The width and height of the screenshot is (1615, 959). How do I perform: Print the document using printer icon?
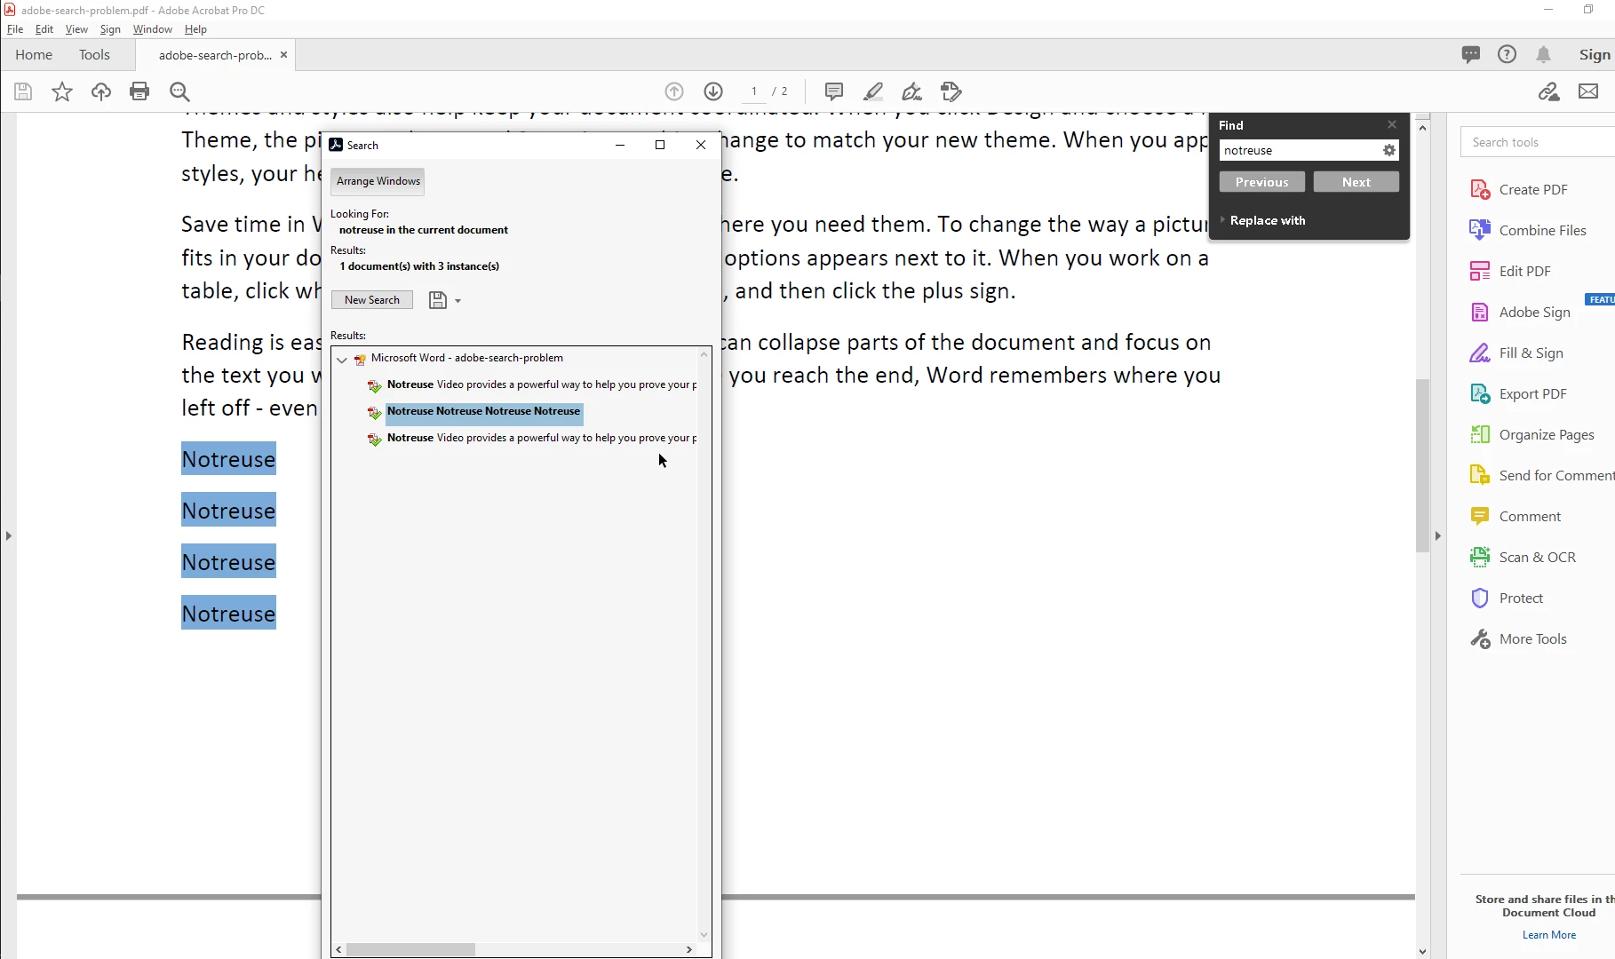click(139, 91)
